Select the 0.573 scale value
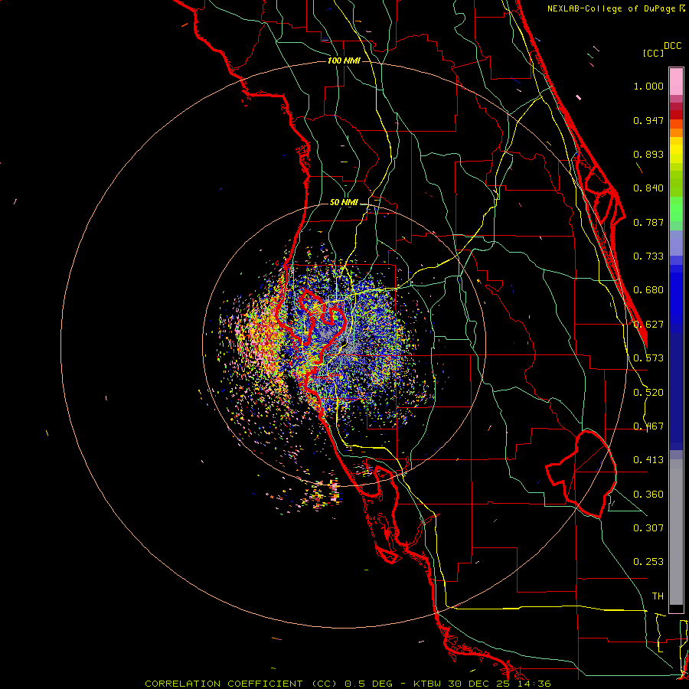Image resolution: width=689 pixels, height=689 pixels. pyautogui.click(x=648, y=358)
